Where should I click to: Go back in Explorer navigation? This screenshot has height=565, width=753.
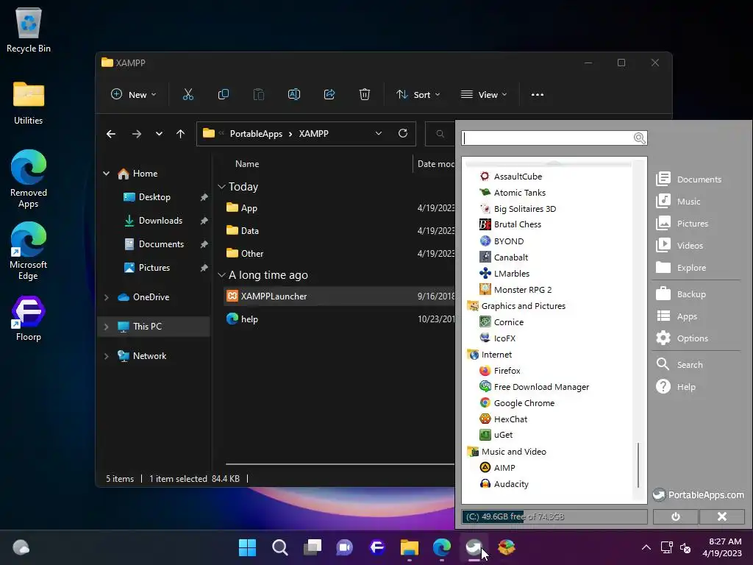click(111, 134)
